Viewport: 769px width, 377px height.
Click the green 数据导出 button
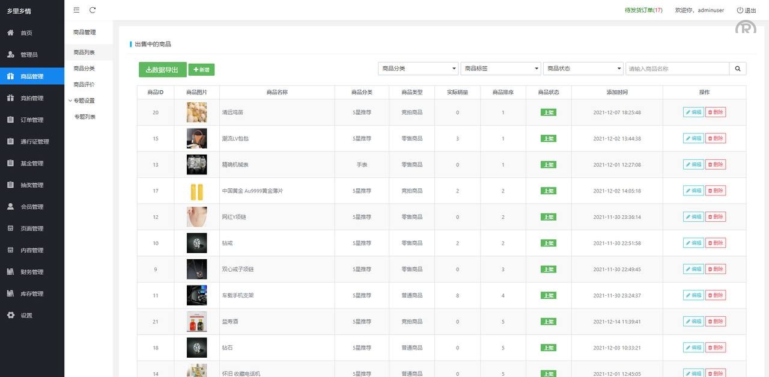pos(162,70)
